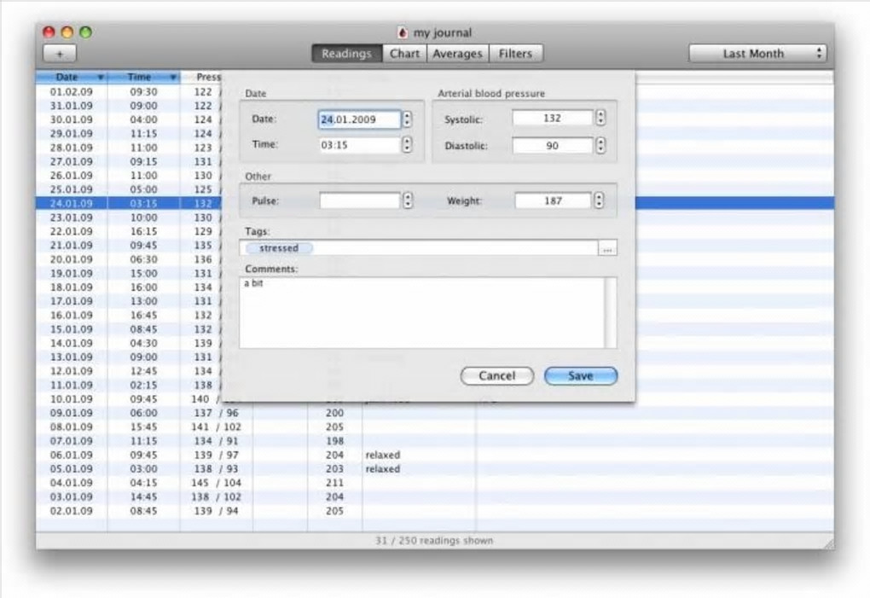Select the 15.01.09 date cell
The width and height of the screenshot is (870, 598).
(x=72, y=329)
